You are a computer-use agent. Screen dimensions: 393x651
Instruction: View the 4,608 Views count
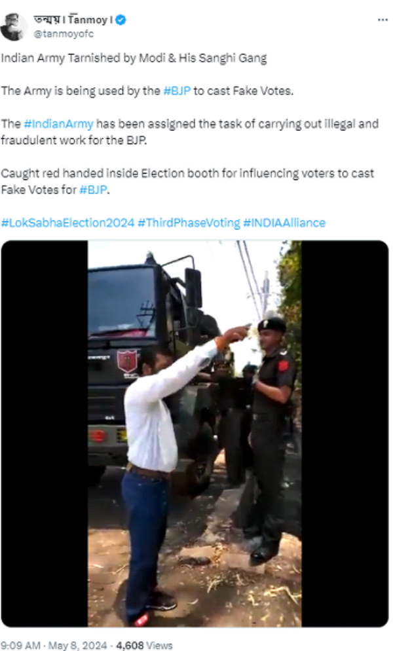point(143,646)
